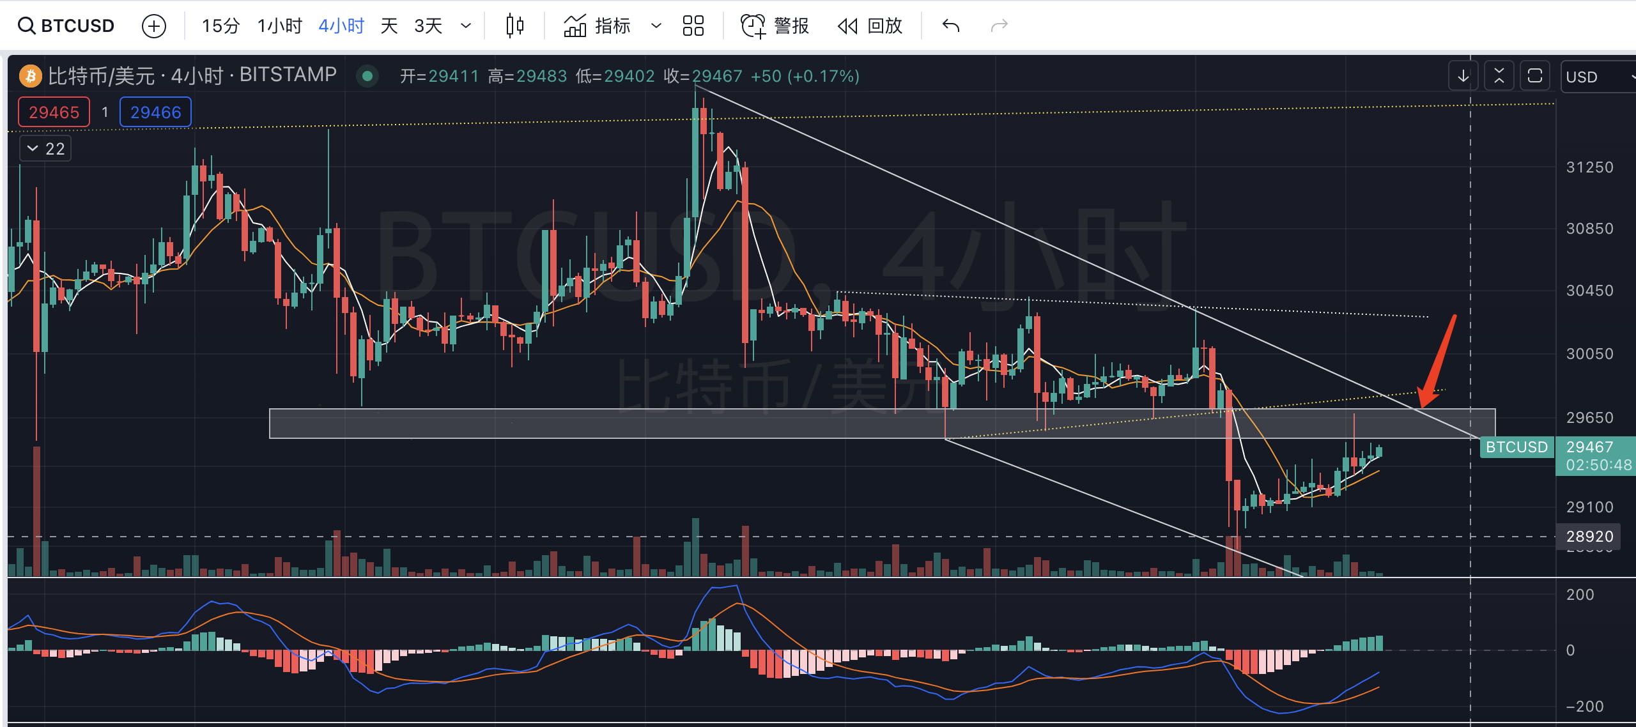
Task: Expand the timeframe dropdown chevron
Action: pyautogui.click(x=466, y=26)
